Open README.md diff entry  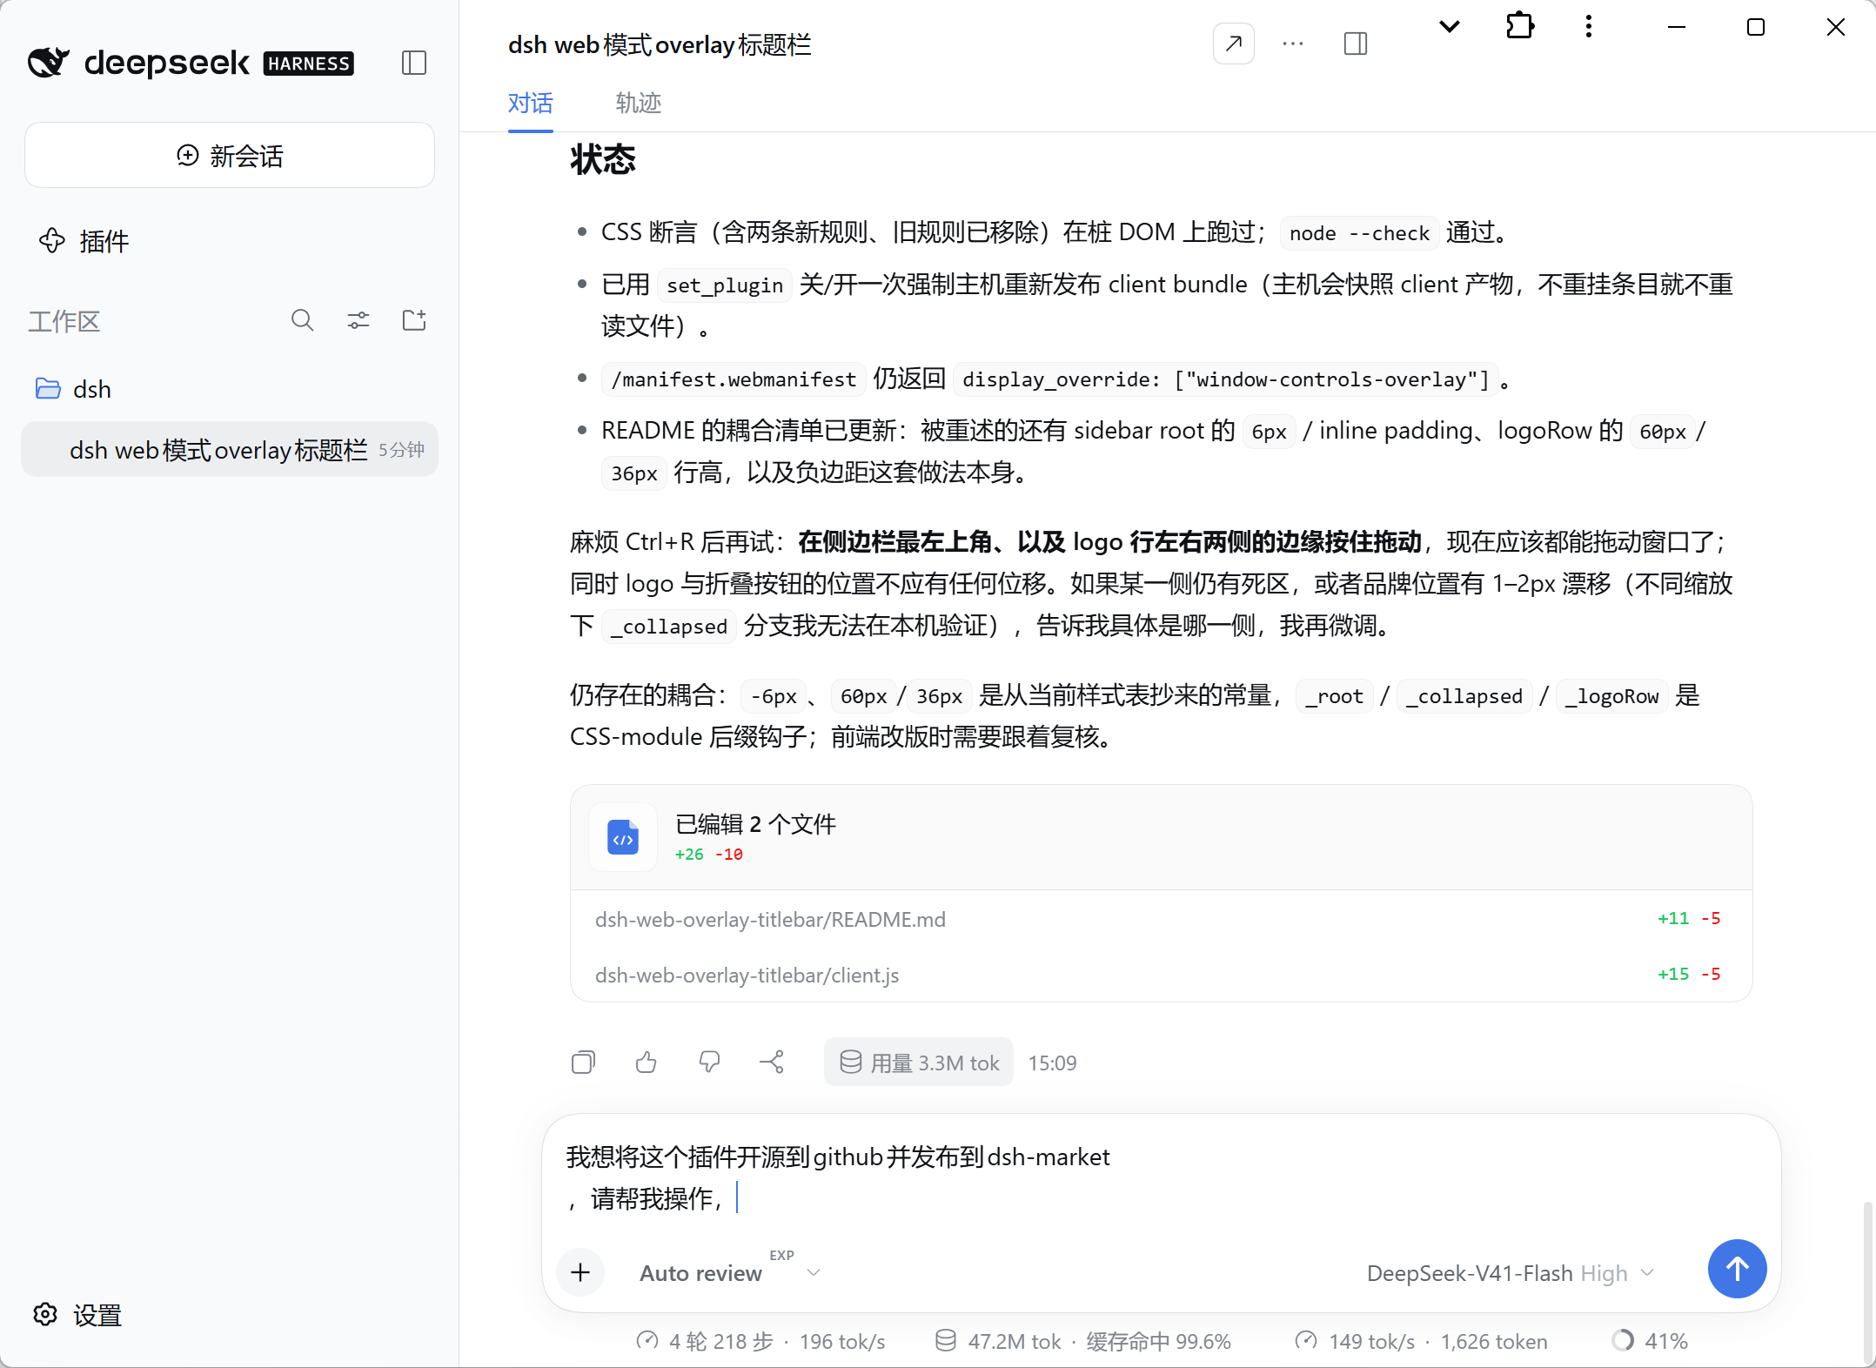coord(1161,919)
